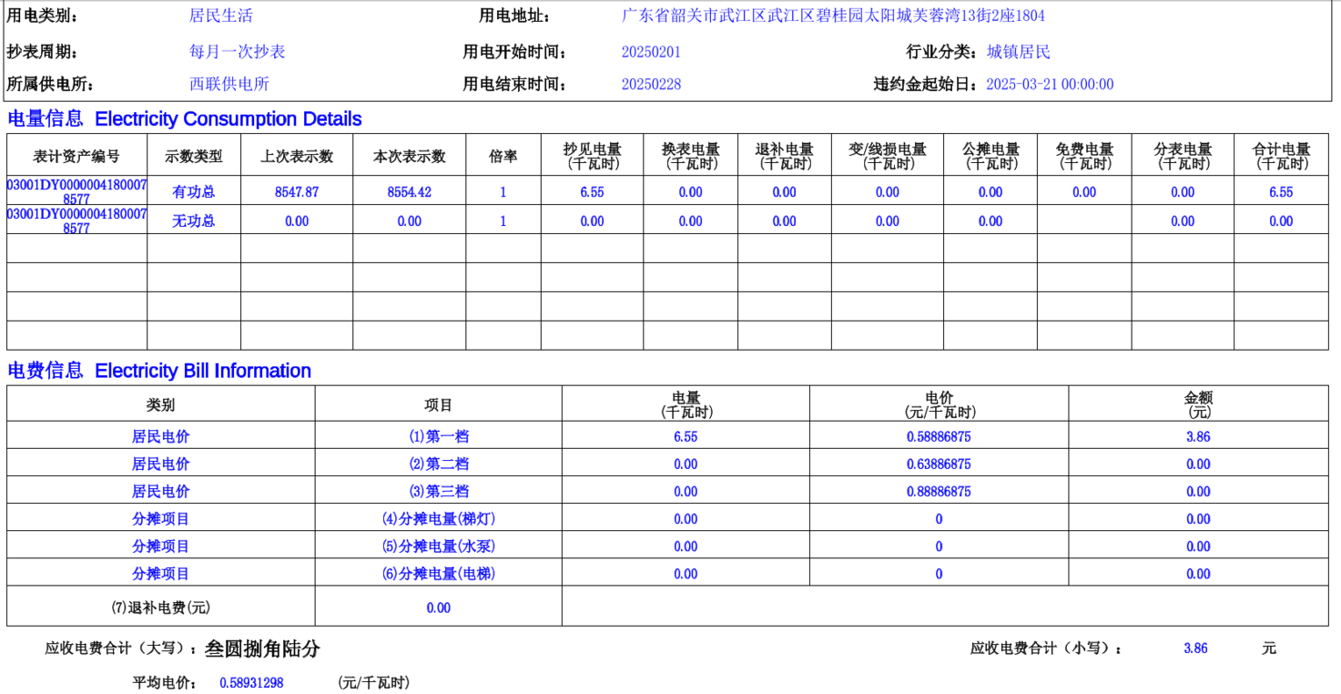1341x694 pixels.
Task: Click the 西联供电所 power supply station
Action: [x=229, y=85]
